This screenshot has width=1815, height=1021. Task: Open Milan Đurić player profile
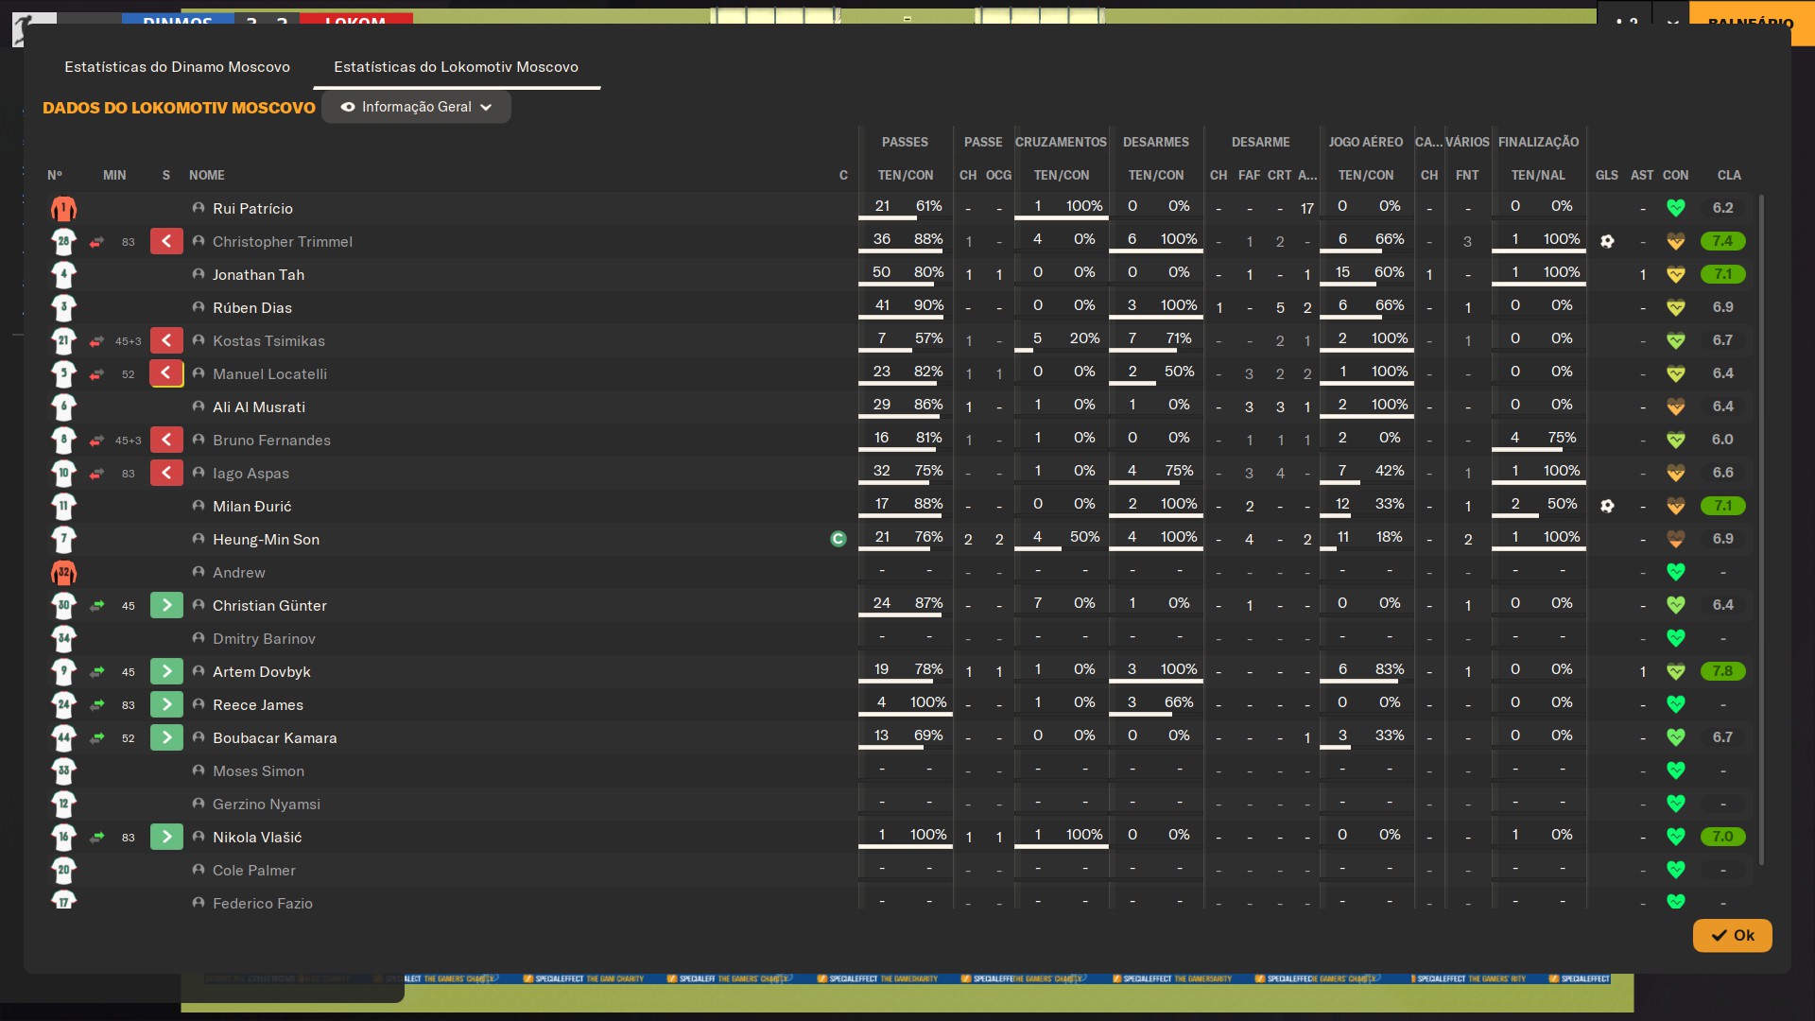251,507
